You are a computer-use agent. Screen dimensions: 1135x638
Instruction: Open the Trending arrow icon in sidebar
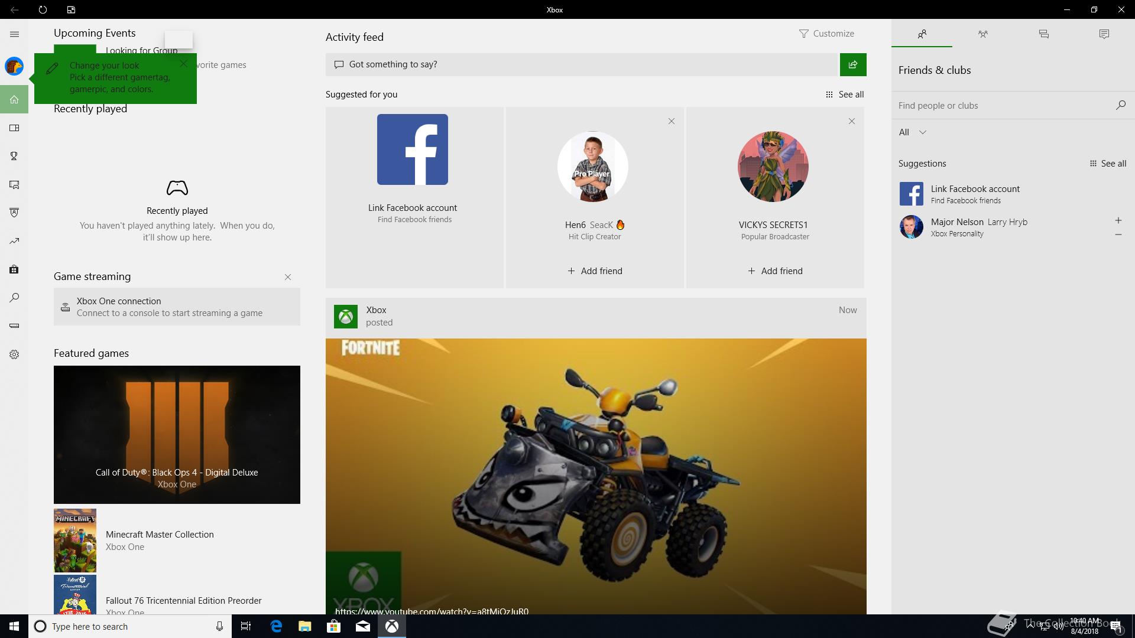pos(14,241)
